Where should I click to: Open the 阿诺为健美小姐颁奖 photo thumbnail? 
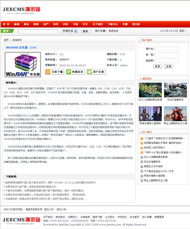150,114
